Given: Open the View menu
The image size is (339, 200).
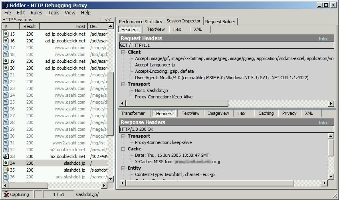Looking at the screenshot, I should [x=70, y=12].
